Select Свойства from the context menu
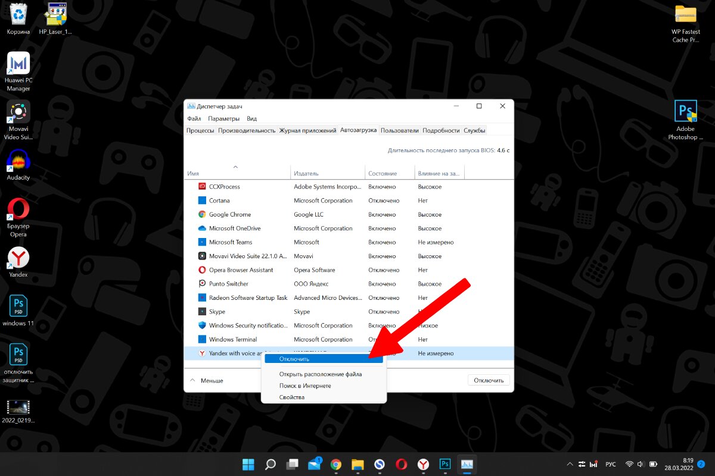 [x=292, y=397]
